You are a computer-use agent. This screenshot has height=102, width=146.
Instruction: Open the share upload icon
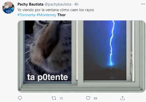point(122,98)
